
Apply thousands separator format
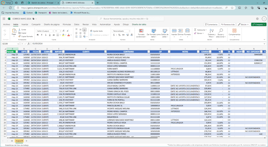[x=123, y=35]
